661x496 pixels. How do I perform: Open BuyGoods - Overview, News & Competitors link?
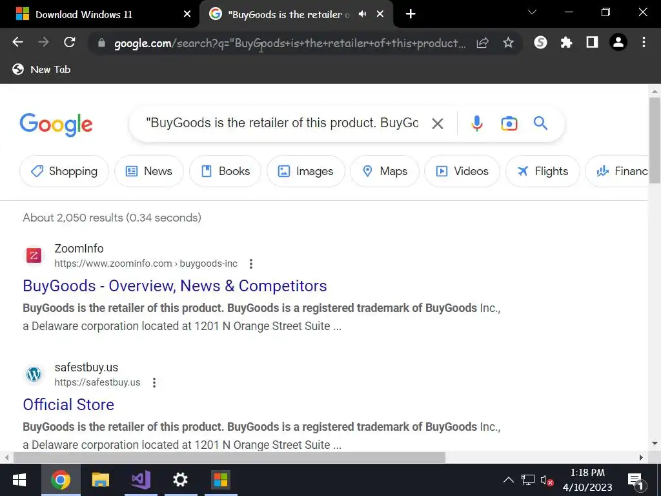[174, 286]
